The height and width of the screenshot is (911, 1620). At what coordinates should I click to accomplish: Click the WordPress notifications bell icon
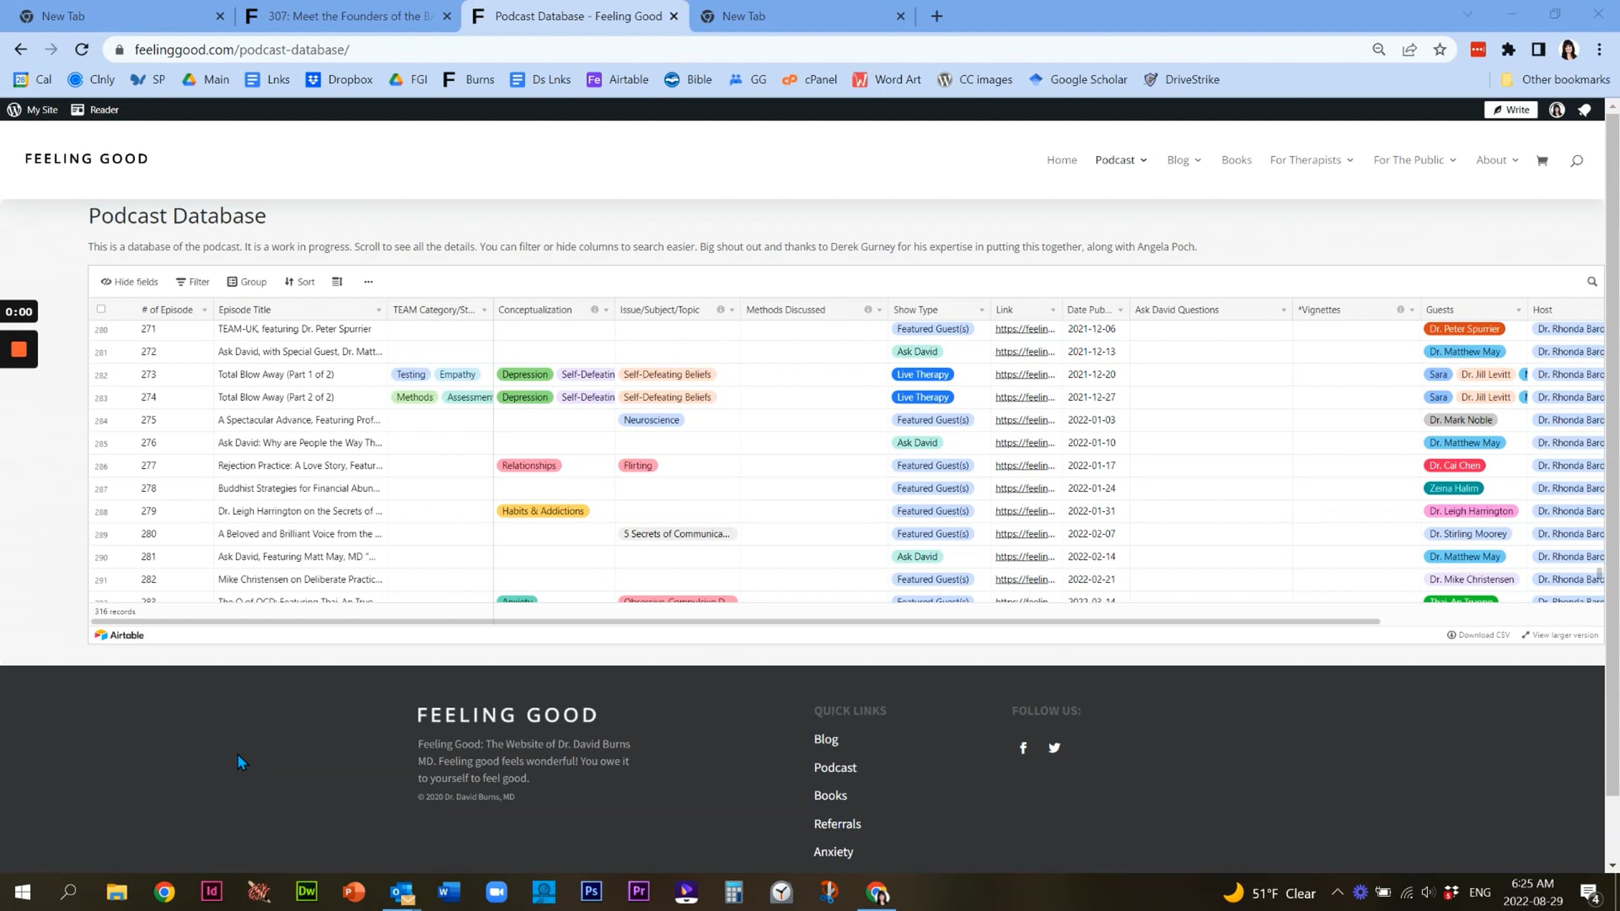pyautogui.click(x=1585, y=109)
